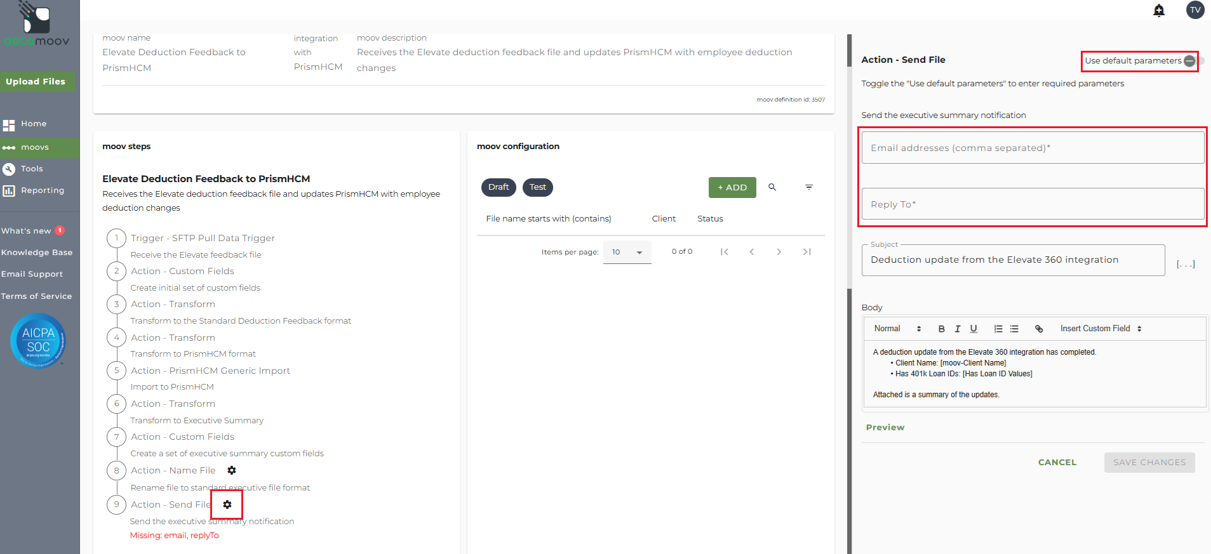The height and width of the screenshot is (554, 1211).
Task: Click 'moov definition id: 3507' text
Action: pyautogui.click(x=791, y=100)
